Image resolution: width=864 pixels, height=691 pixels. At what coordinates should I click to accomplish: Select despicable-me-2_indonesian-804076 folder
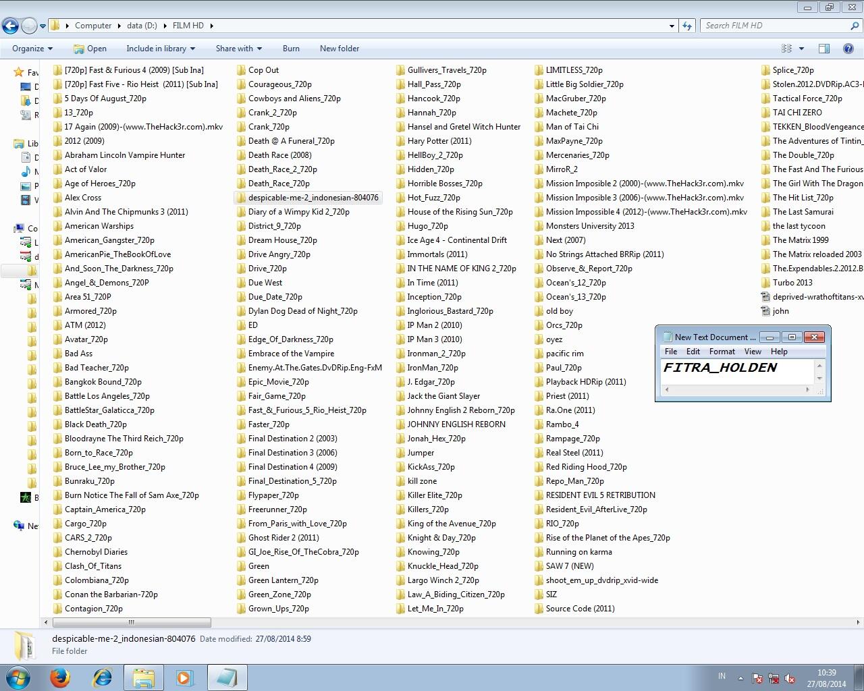308,198
